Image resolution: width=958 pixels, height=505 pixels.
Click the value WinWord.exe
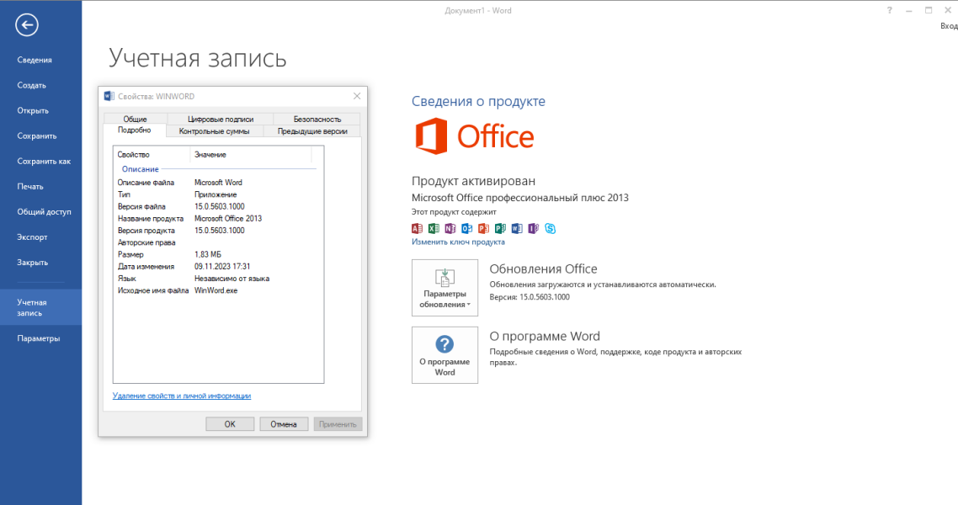216,290
